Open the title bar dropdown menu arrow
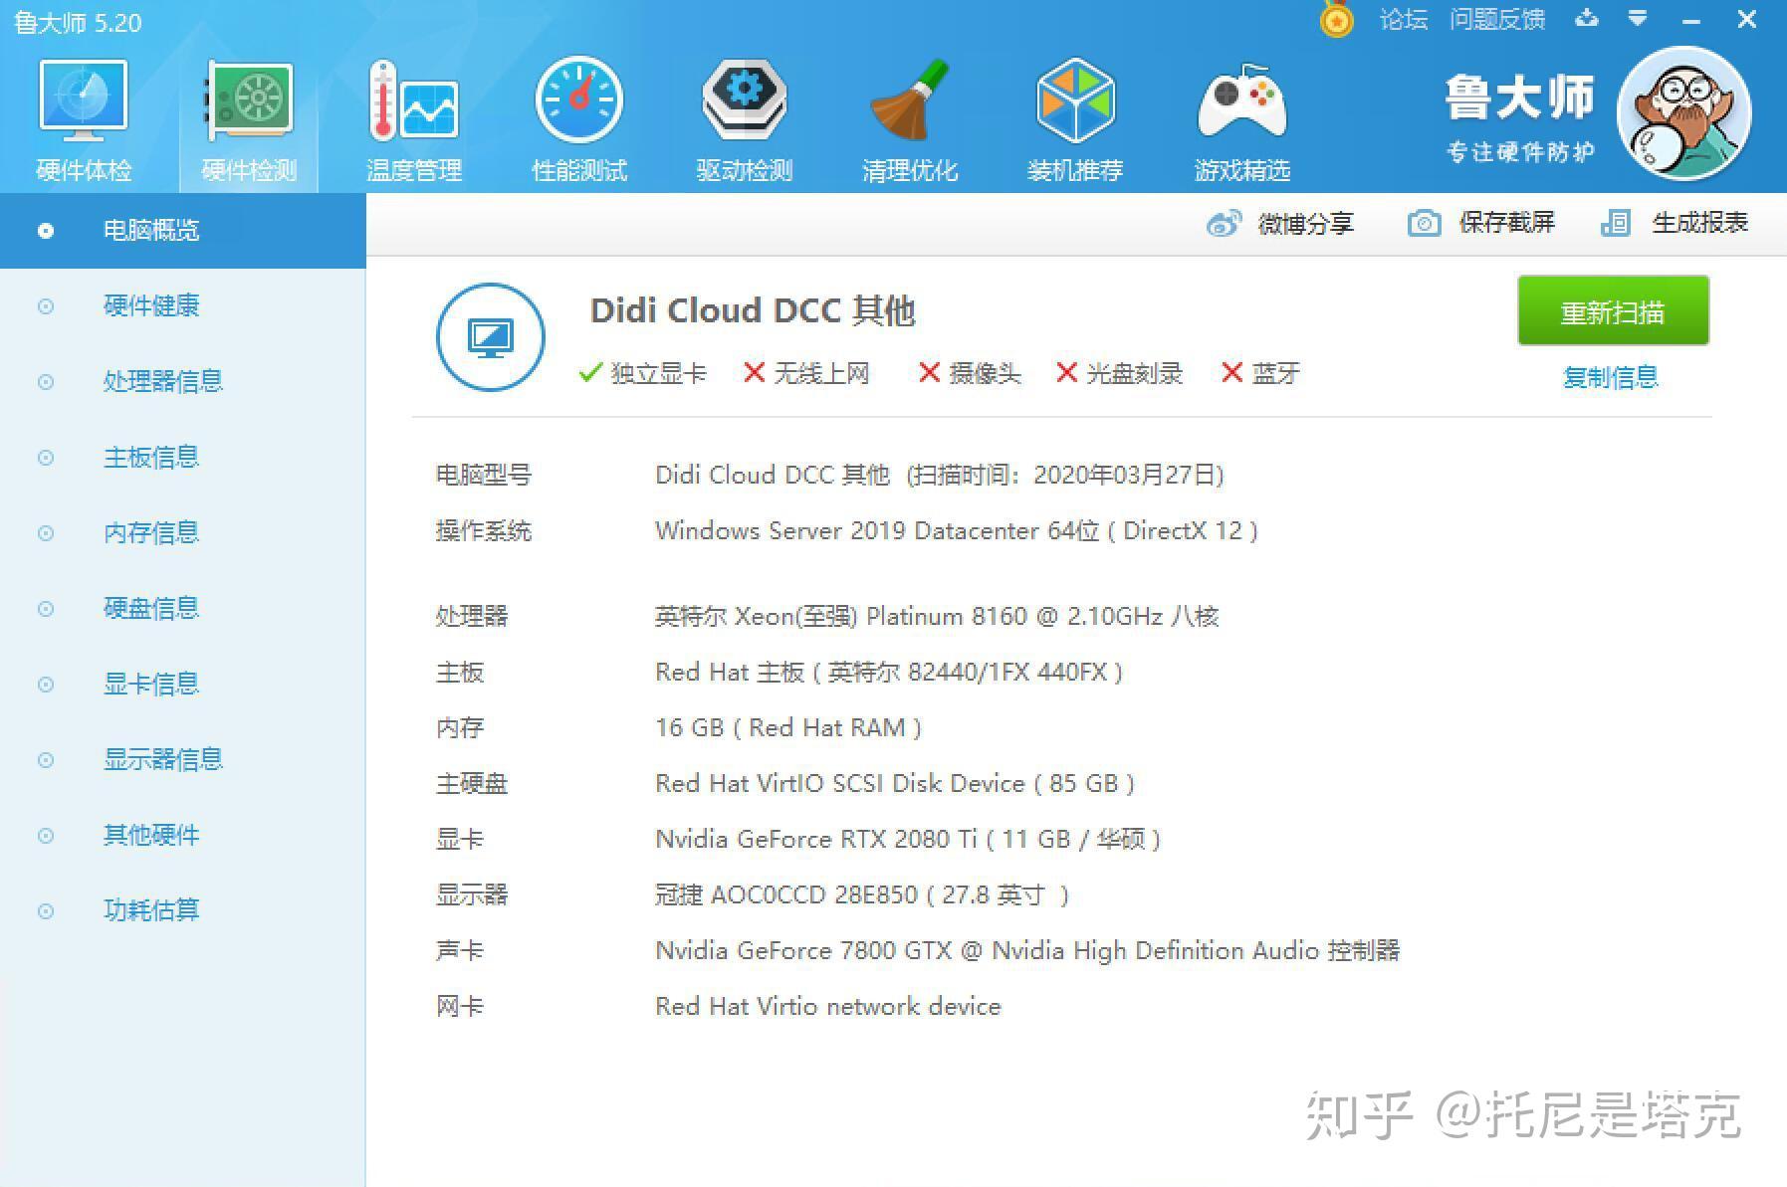Viewport: 1787px width, 1187px height. tap(1638, 18)
